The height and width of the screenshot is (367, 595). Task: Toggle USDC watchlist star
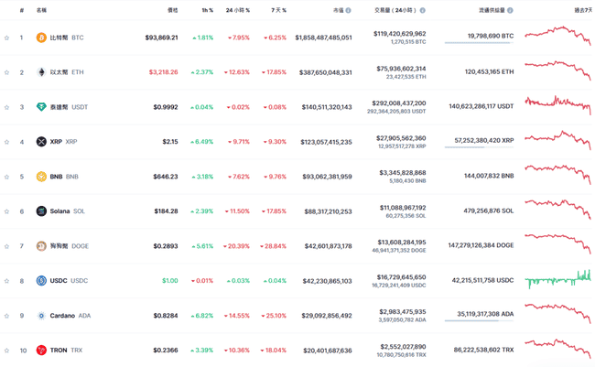pyautogui.click(x=6, y=281)
